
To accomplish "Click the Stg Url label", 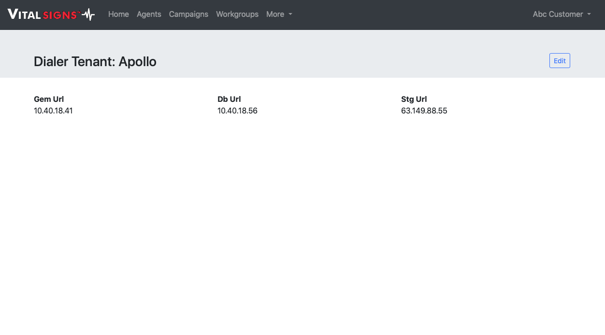I will (414, 99).
